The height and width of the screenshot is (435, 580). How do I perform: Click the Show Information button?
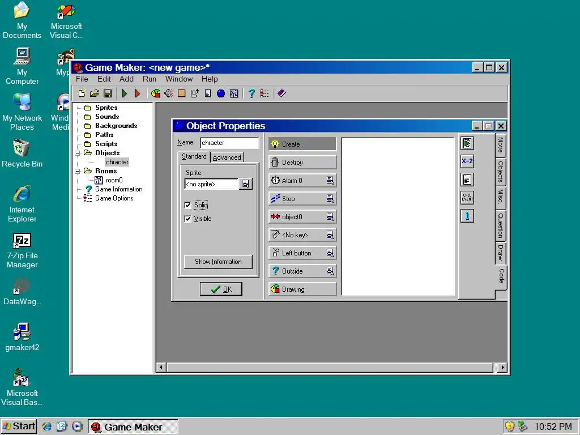click(218, 262)
